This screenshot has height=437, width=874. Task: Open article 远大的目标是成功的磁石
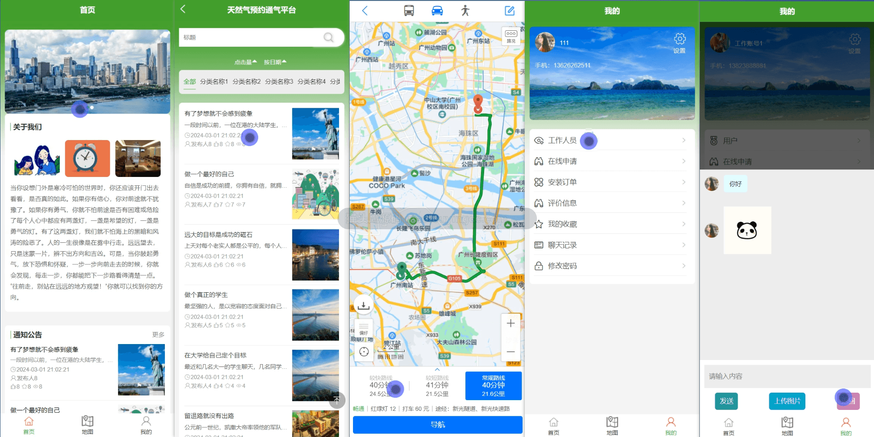[261, 254]
